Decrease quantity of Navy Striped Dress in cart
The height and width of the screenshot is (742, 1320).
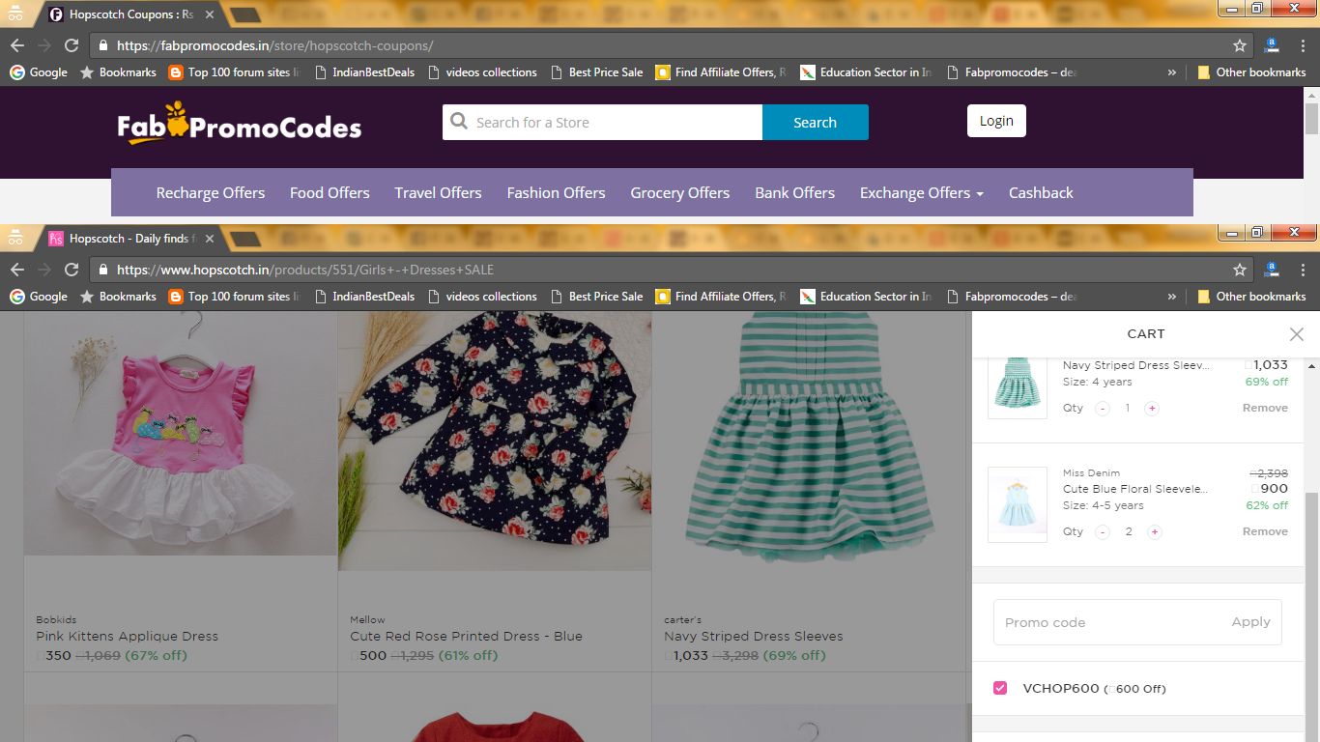pyautogui.click(x=1103, y=409)
